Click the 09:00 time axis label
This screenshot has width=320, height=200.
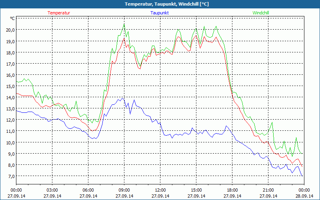(124, 190)
